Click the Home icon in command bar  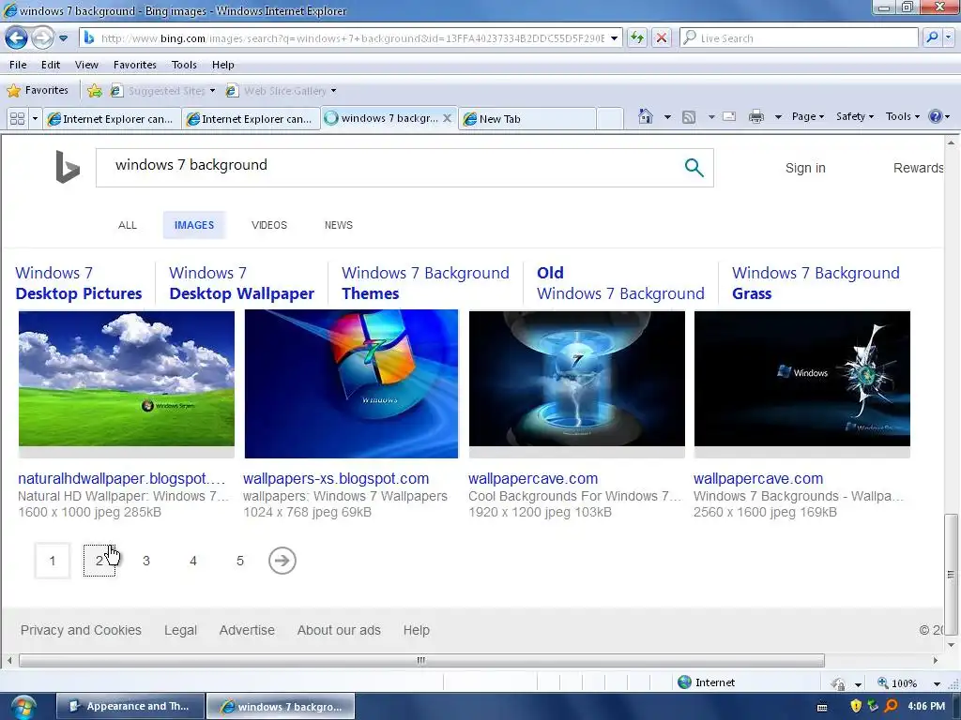pyautogui.click(x=646, y=116)
